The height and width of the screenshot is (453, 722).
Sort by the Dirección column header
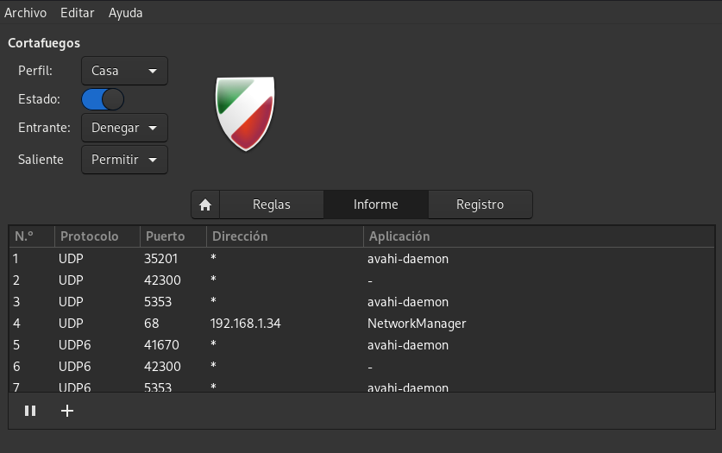(285, 236)
